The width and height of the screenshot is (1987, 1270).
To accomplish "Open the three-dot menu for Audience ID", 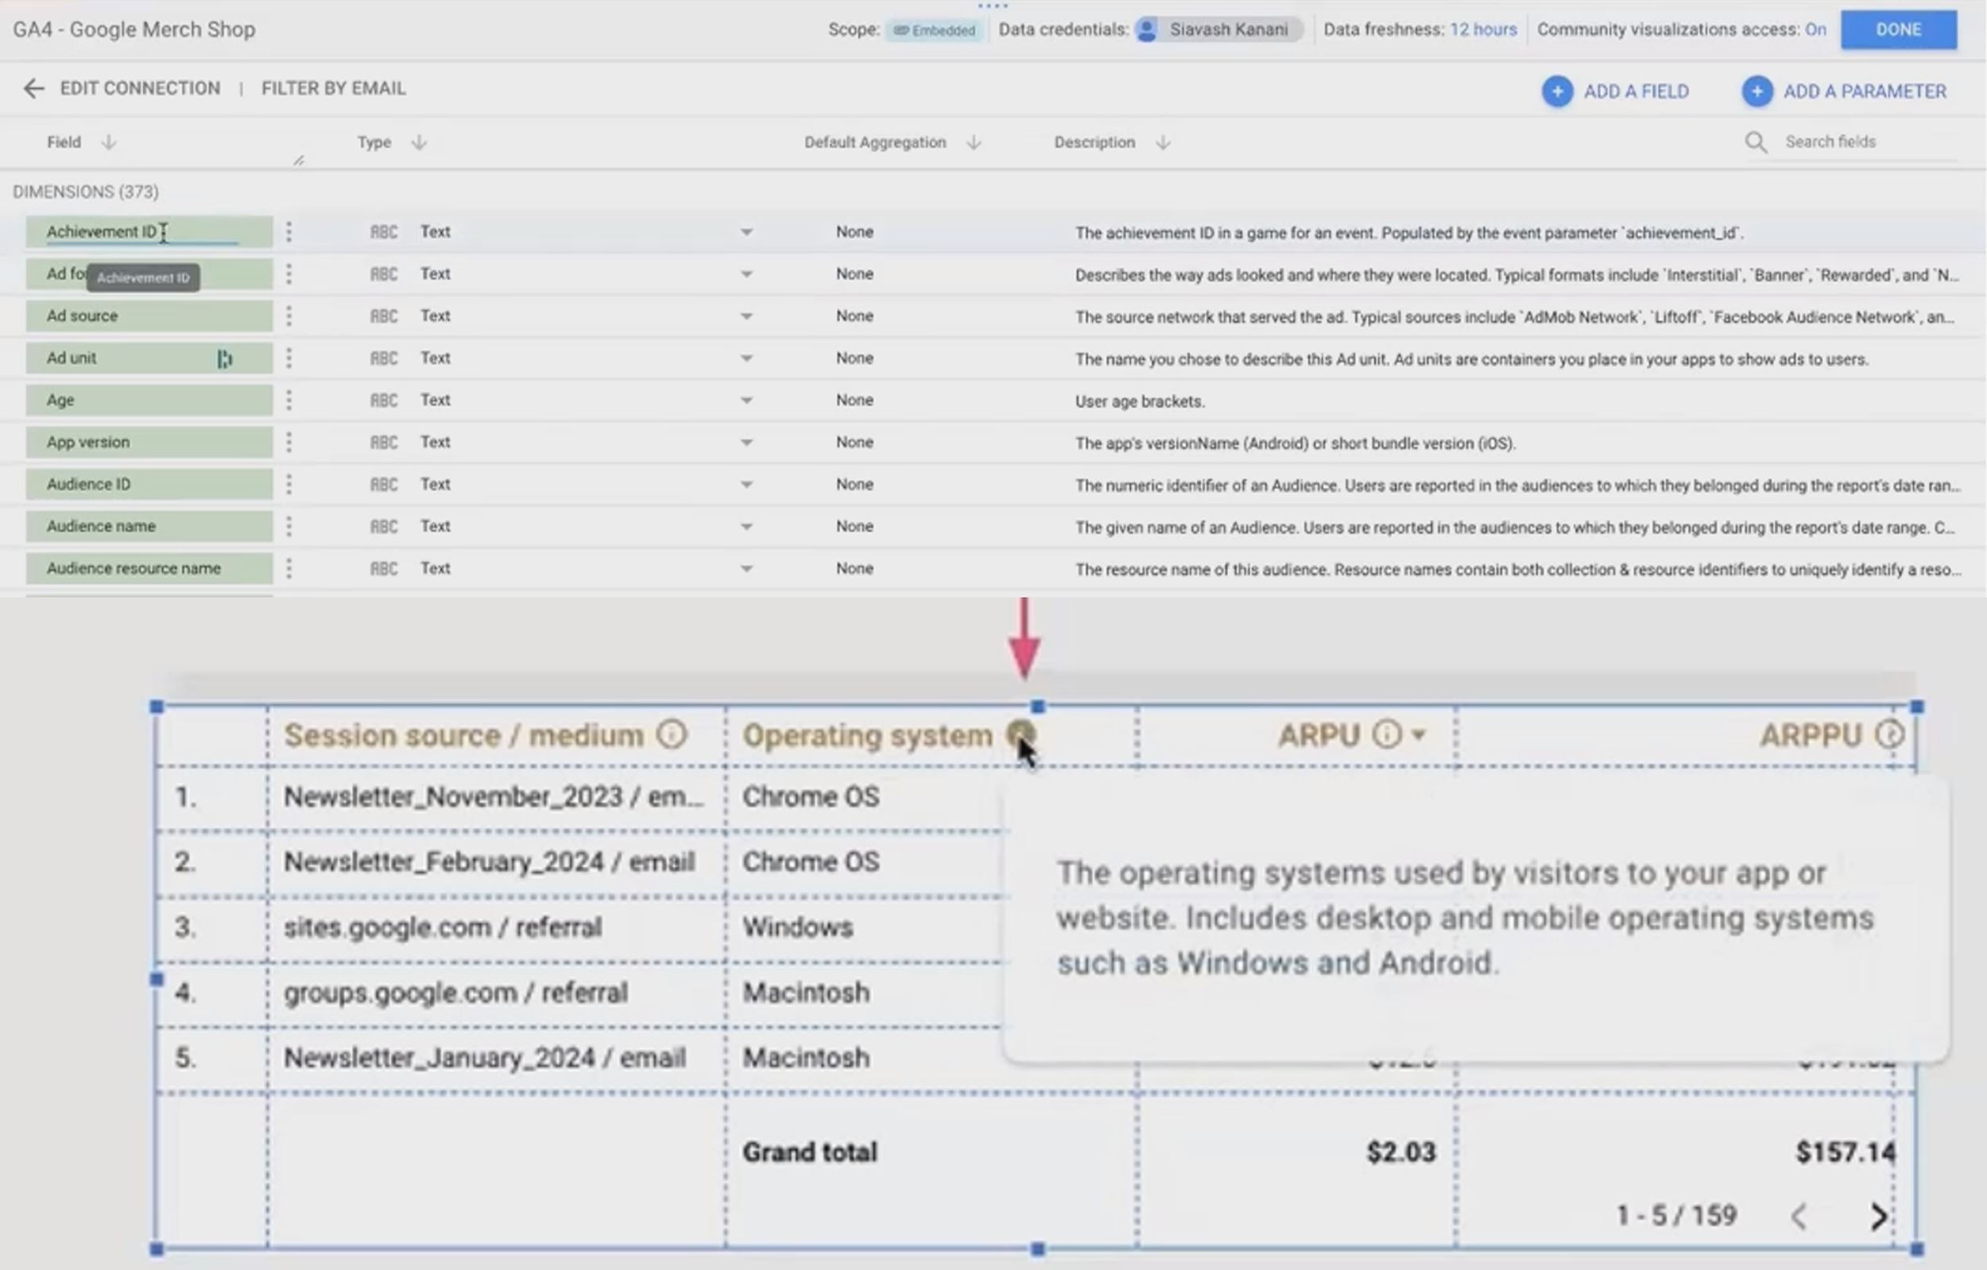I will (x=289, y=485).
